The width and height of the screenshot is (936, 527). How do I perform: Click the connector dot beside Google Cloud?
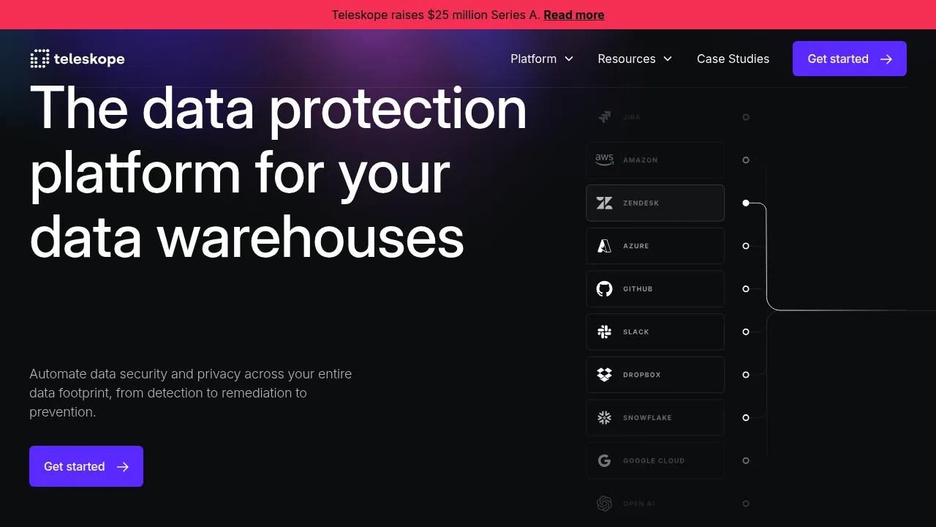click(746, 460)
